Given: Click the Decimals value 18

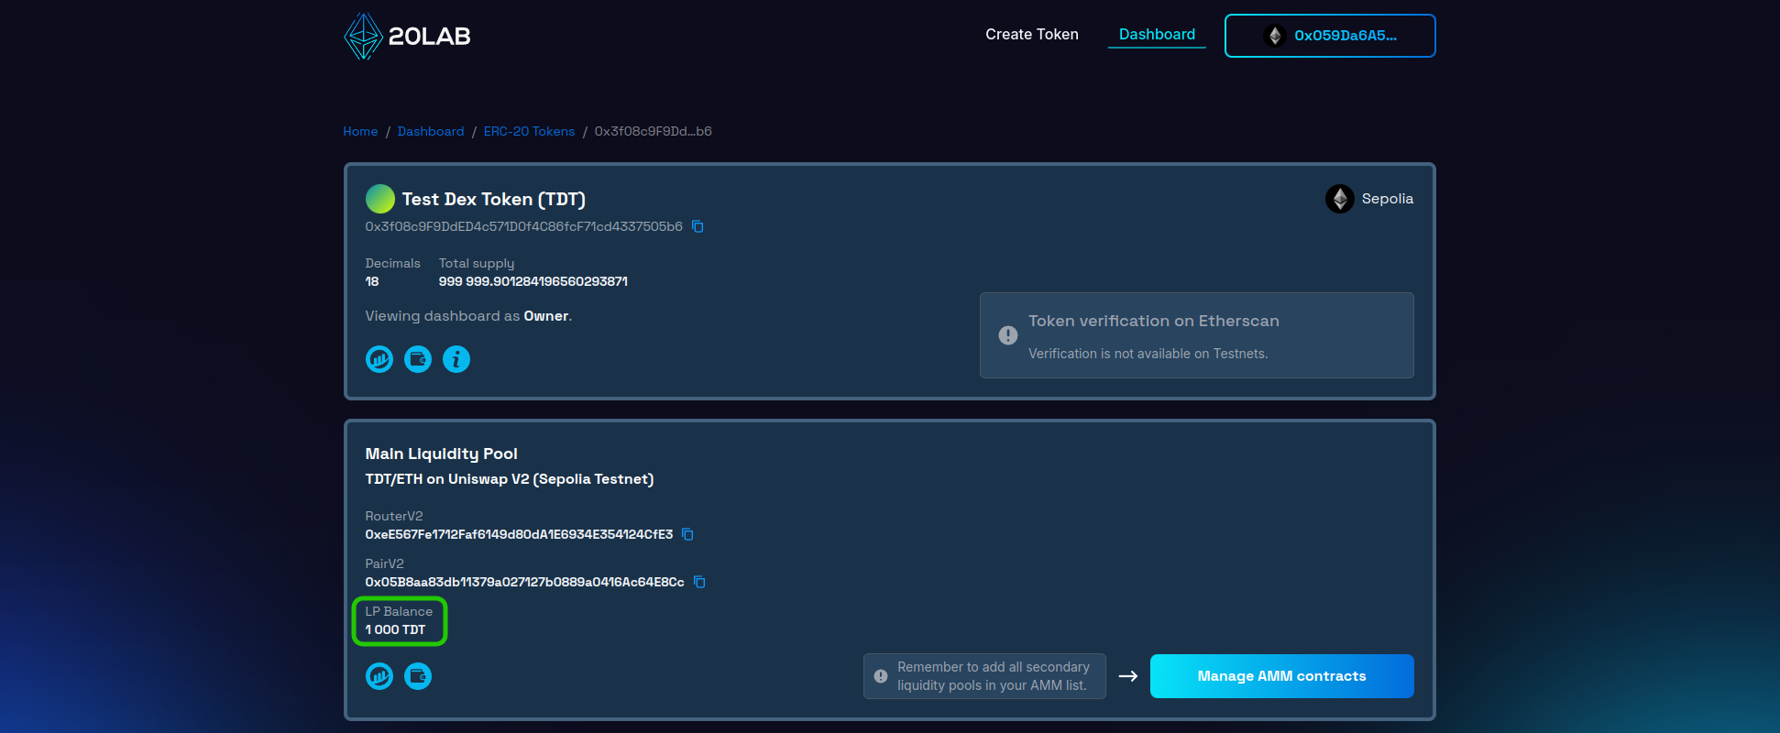Looking at the screenshot, I should 372,281.
